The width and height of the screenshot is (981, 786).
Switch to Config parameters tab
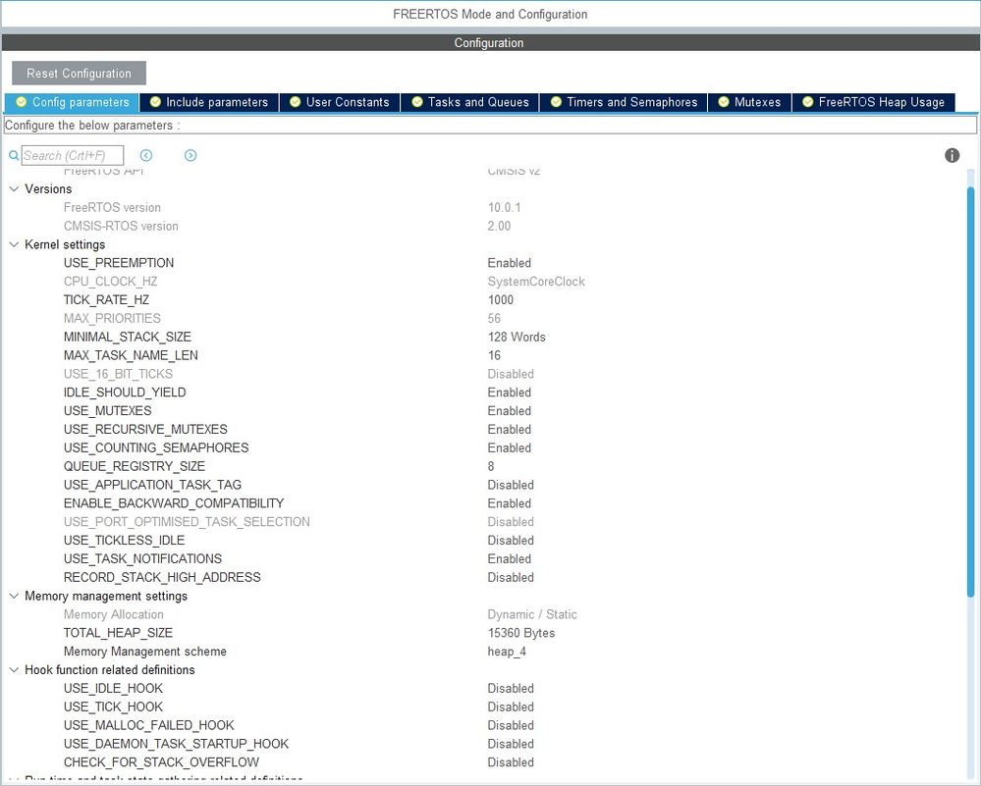pos(72,102)
